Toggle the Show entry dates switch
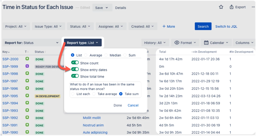Screen dimensions: 256x136 (75, 69)
